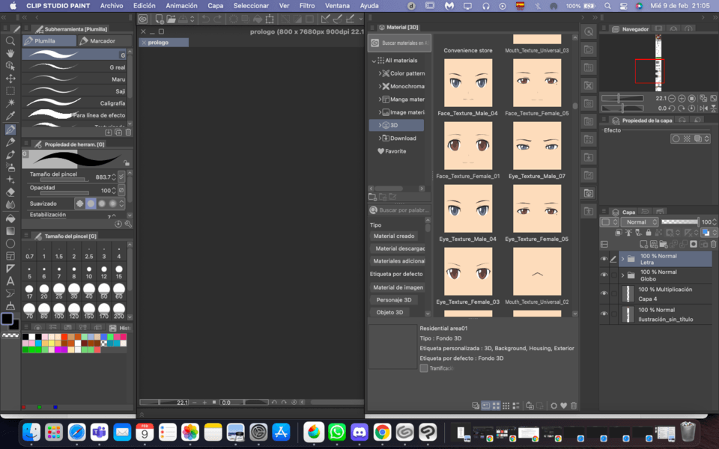Open the Capa menu
This screenshot has width=719, height=449.
(215, 5)
